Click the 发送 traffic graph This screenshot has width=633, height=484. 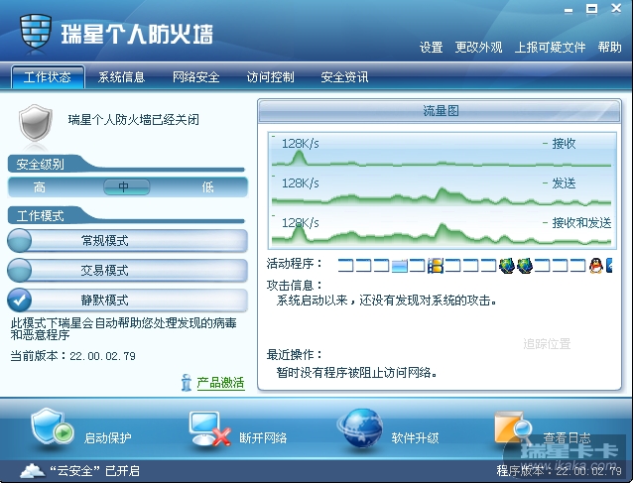click(442, 190)
